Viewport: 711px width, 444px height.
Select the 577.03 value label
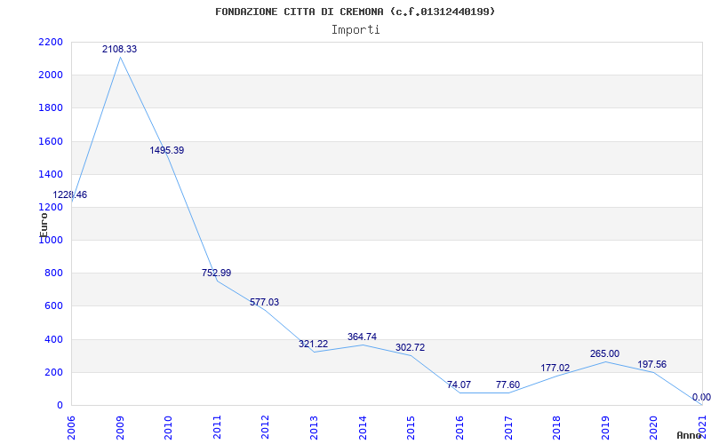pyautogui.click(x=264, y=302)
